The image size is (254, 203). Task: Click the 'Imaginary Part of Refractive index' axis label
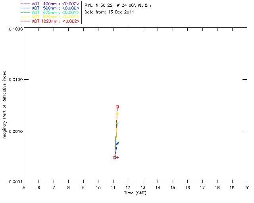pos(4,105)
